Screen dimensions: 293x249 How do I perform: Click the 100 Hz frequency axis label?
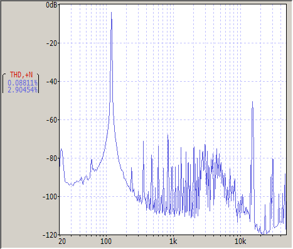(x=106, y=241)
